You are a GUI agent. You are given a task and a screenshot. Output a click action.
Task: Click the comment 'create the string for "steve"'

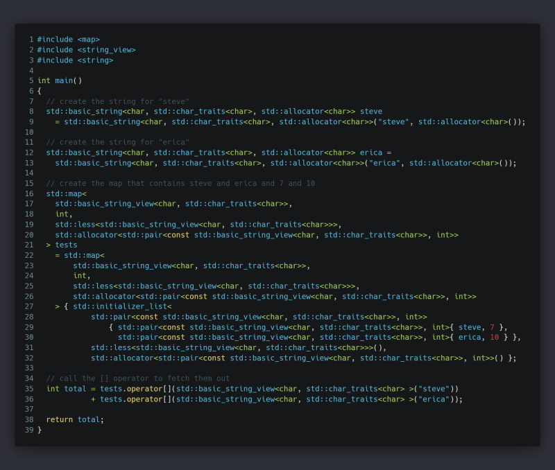click(x=118, y=101)
